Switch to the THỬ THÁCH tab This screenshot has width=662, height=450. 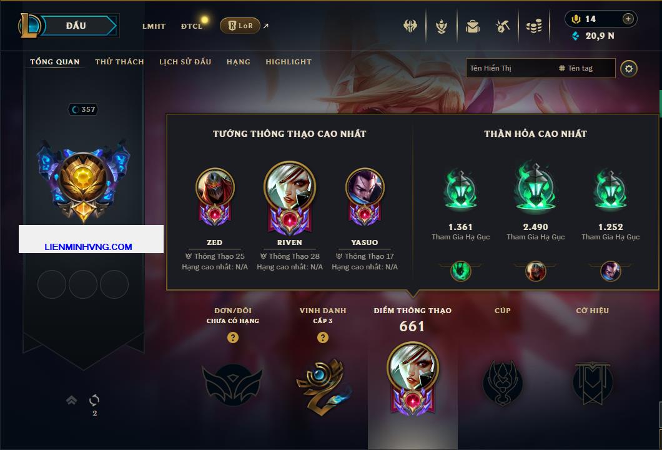click(x=119, y=62)
